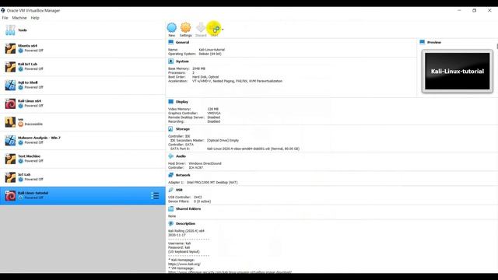Click the [Optical Drive] Empty entry
This screenshot has height=280, width=498.
(223, 140)
